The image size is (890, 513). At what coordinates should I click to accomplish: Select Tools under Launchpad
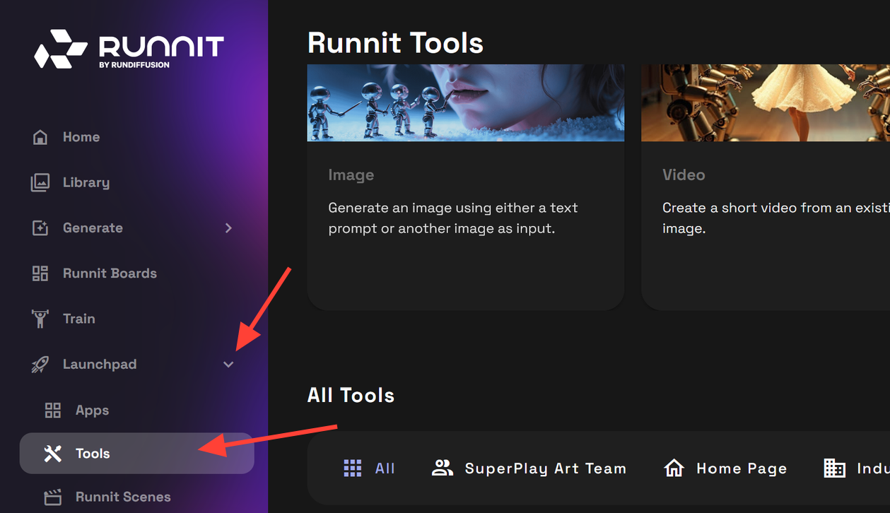pyautogui.click(x=136, y=454)
